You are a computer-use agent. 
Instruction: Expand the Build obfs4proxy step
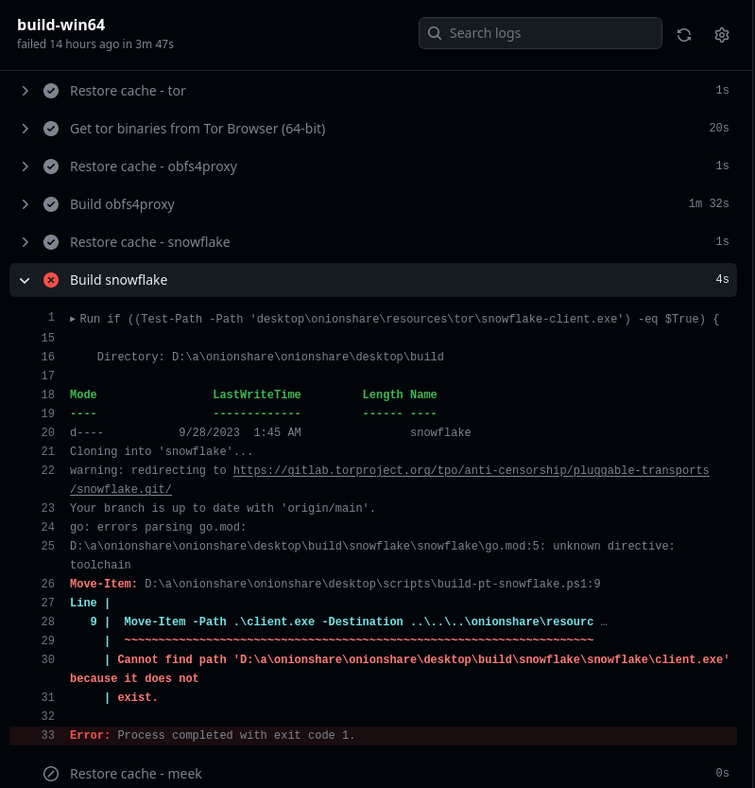tap(26, 203)
